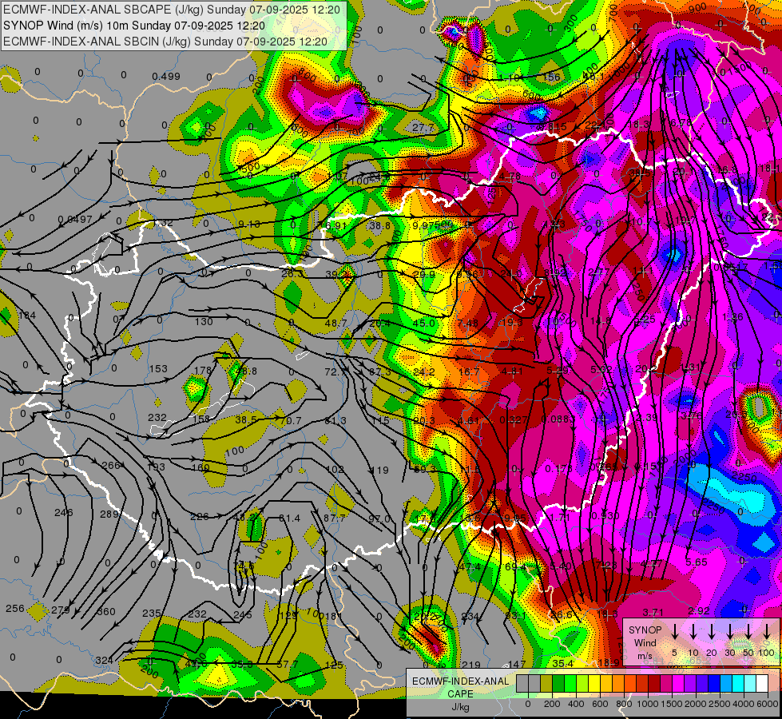The width and height of the screenshot is (782, 719).
Task: Click the 30 m/s wind arrow in legend
Action: pos(730,632)
